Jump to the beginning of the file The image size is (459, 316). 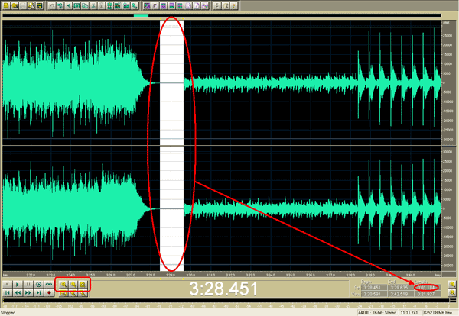[x=7, y=293]
